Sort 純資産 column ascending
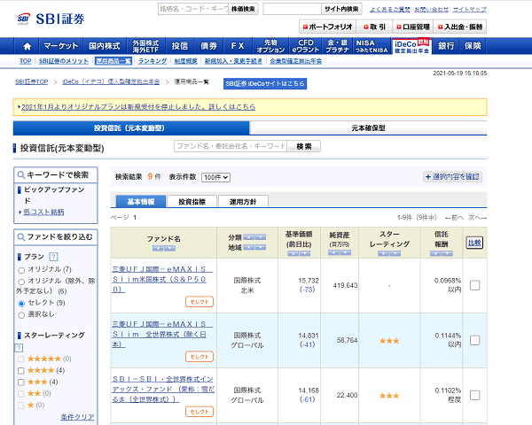 coord(333,253)
